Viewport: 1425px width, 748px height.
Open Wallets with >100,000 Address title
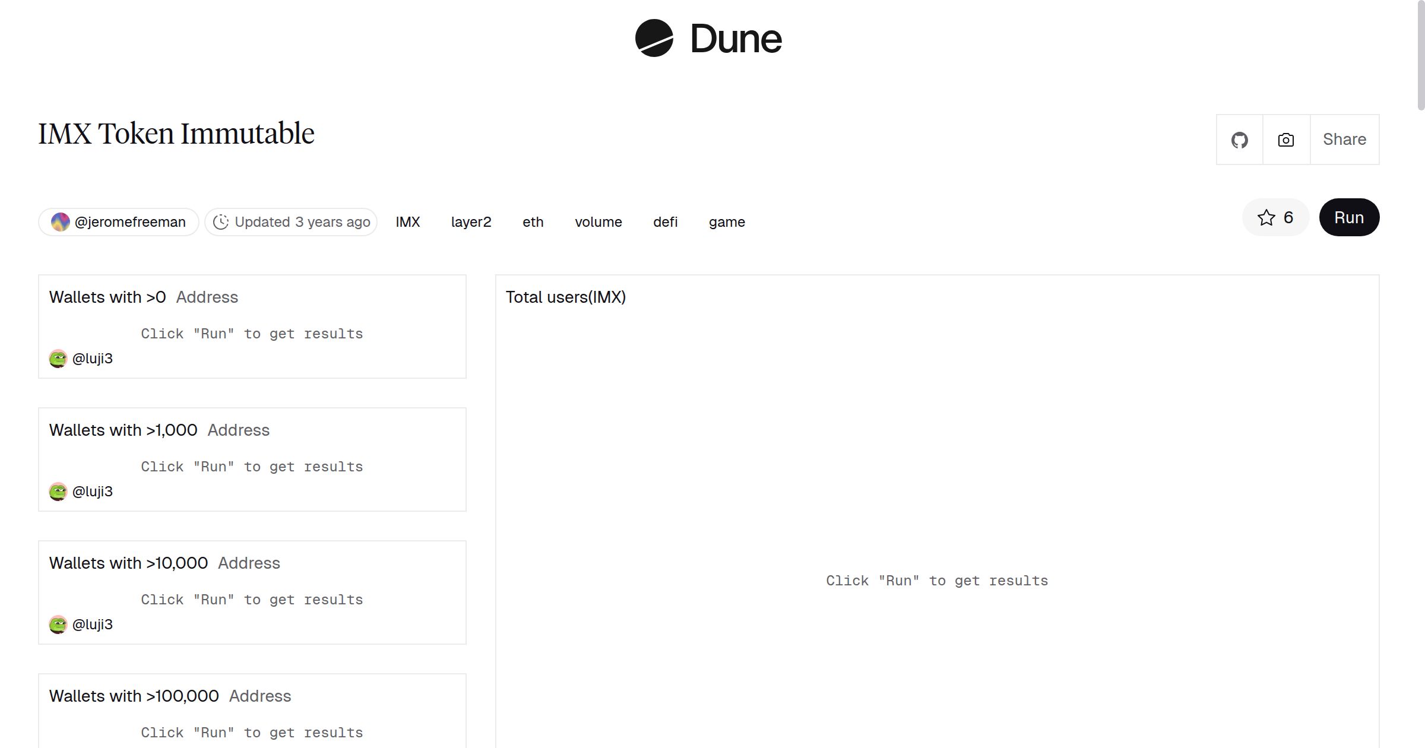170,696
